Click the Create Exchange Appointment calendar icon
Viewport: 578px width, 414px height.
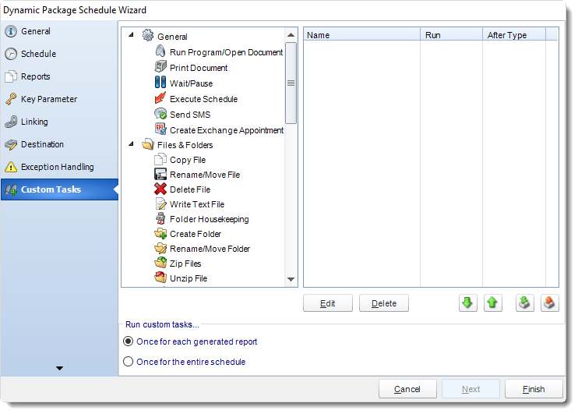[x=160, y=129]
